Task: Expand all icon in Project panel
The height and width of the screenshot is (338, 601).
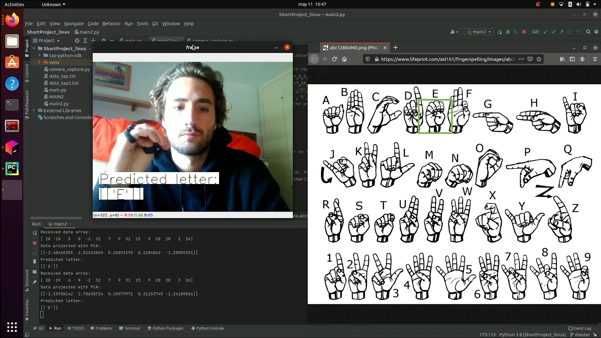Action: tap(85, 41)
